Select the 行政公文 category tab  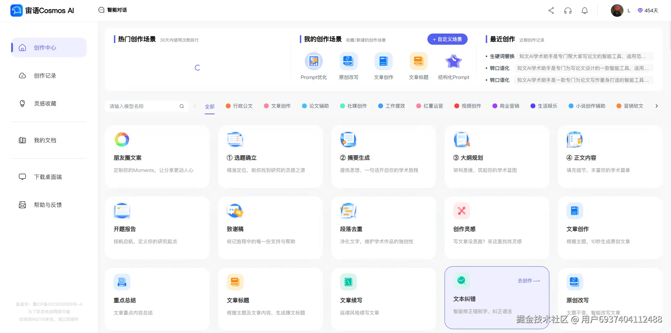tap(239, 106)
